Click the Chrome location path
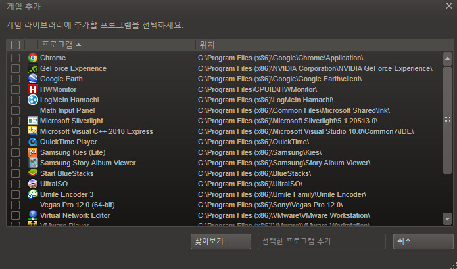This screenshot has width=457, height=269. [x=281, y=58]
